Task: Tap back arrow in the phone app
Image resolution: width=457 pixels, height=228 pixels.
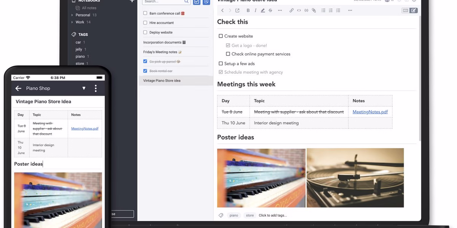Action: 18,88
